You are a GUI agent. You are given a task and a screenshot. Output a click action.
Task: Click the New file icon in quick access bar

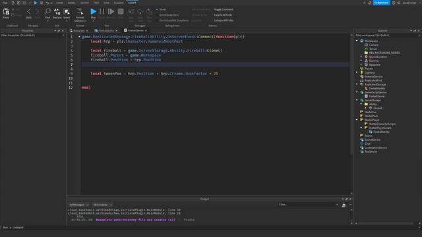(x=13, y=3)
